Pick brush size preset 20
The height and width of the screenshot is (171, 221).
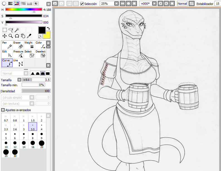pos(41,144)
